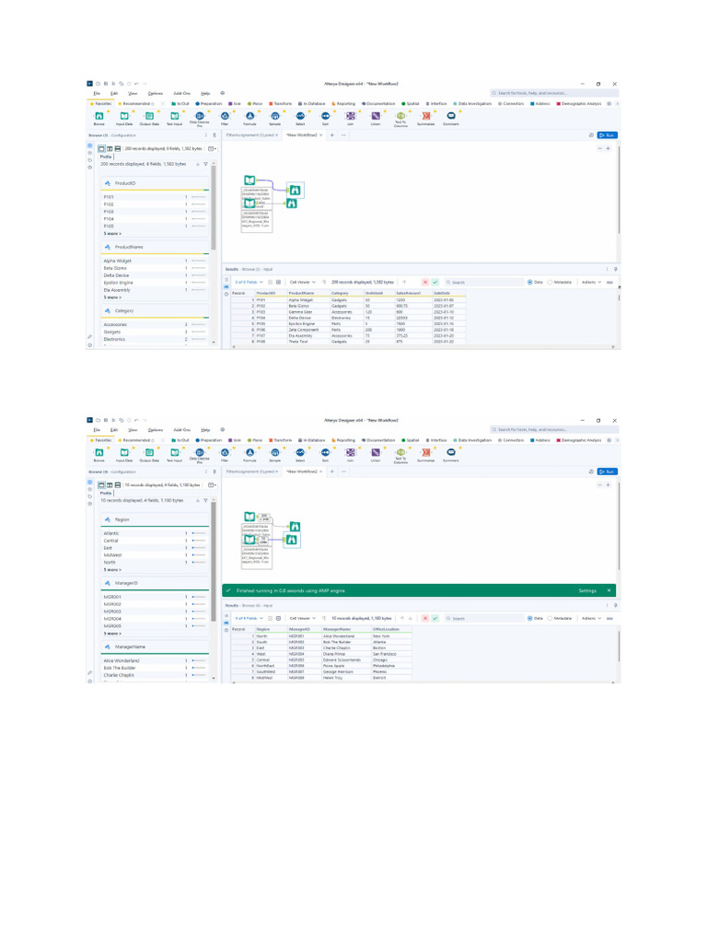Click the Join tool icon in the lower Alteryx window

tap(350, 453)
